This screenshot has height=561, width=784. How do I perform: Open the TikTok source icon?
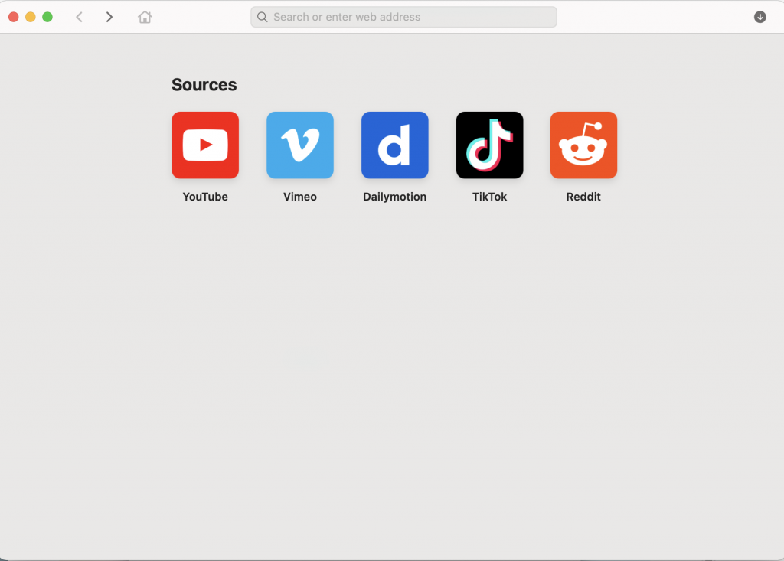(489, 145)
